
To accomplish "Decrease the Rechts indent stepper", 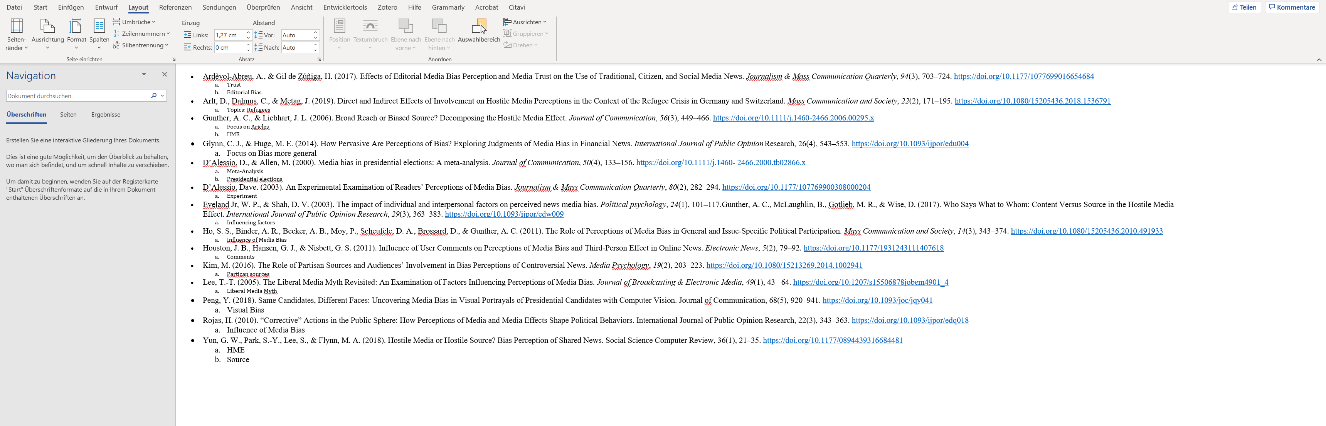I will pyautogui.click(x=249, y=50).
